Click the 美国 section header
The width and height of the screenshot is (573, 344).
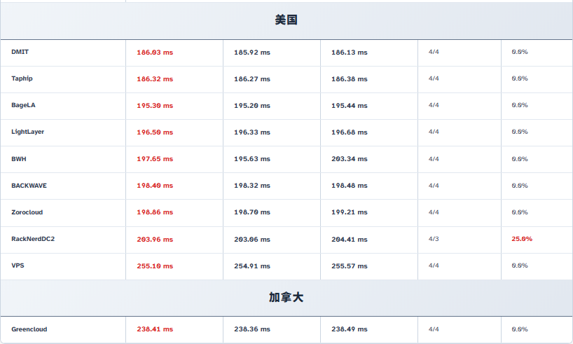(286, 20)
